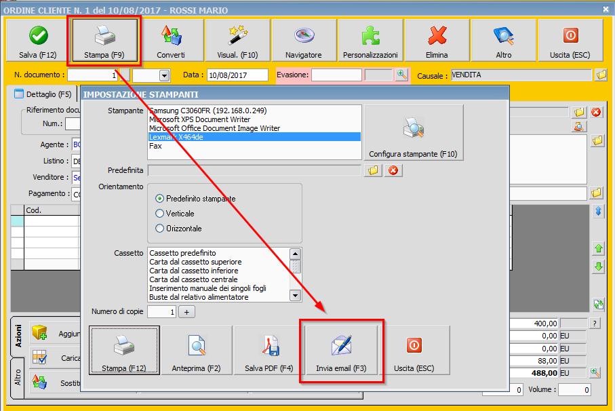Click green refresh icon at right edge
The height and width of the screenshot is (411, 615).
(x=598, y=305)
